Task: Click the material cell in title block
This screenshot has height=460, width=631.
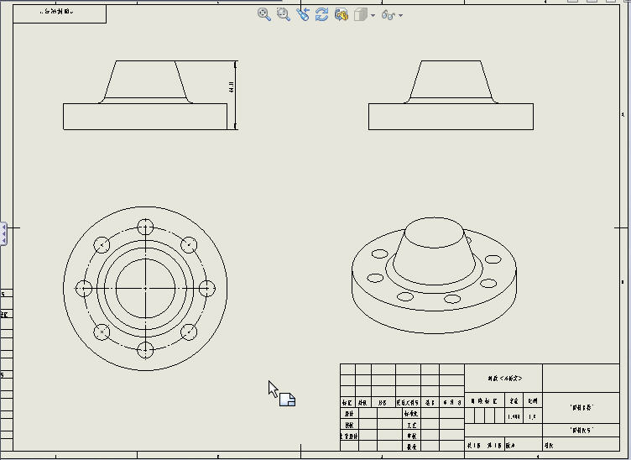Action: coord(504,379)
